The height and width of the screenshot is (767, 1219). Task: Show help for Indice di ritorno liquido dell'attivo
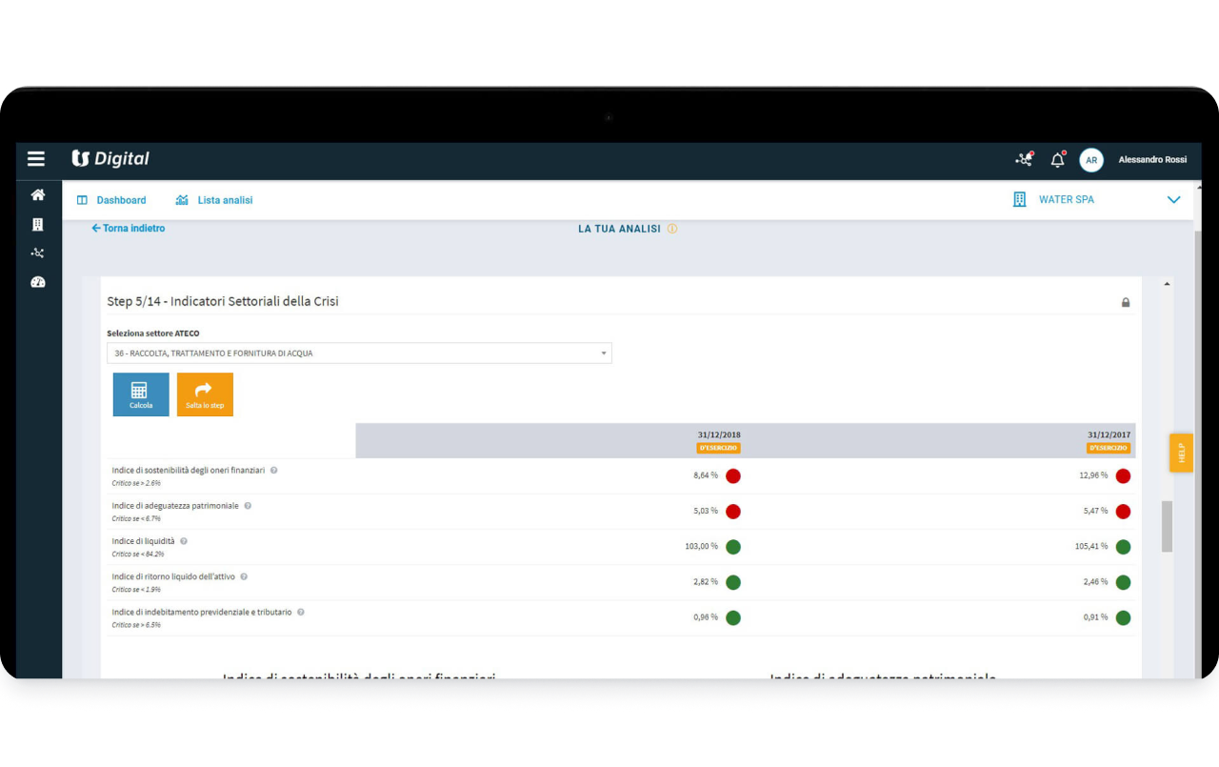244,576
